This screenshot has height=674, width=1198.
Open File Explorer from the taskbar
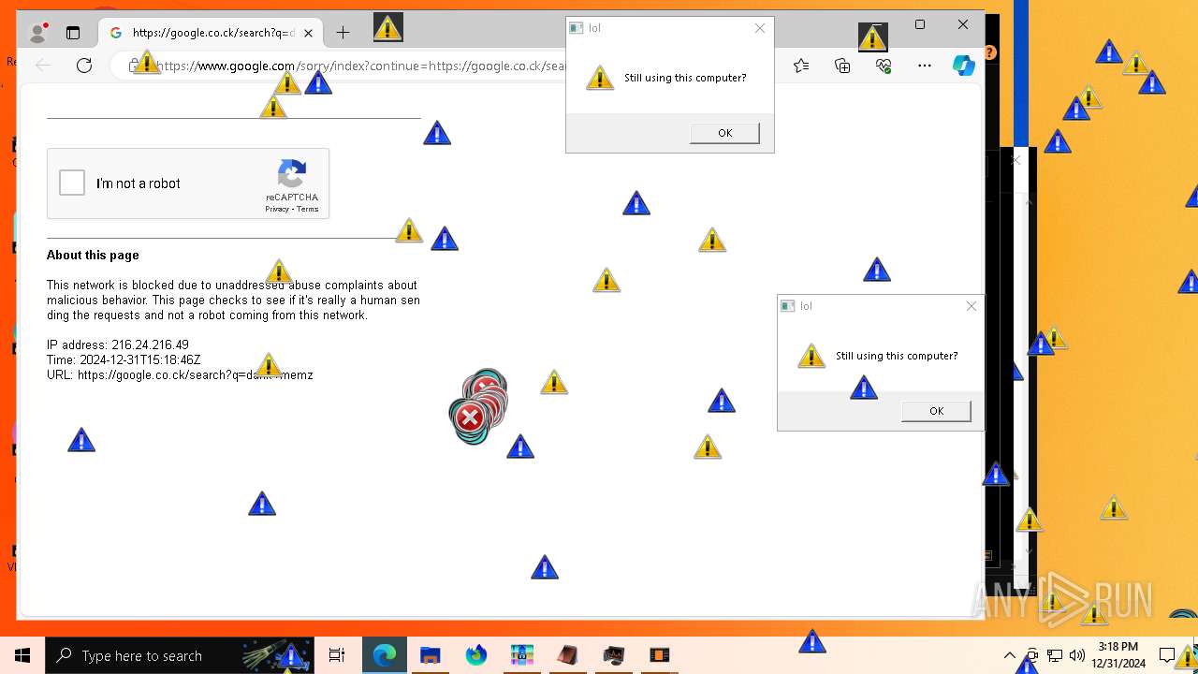point(431,655)
